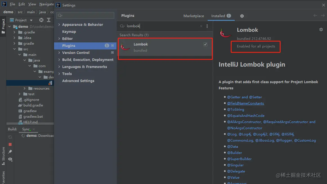Open the @Builder link

tap(234, 153)
